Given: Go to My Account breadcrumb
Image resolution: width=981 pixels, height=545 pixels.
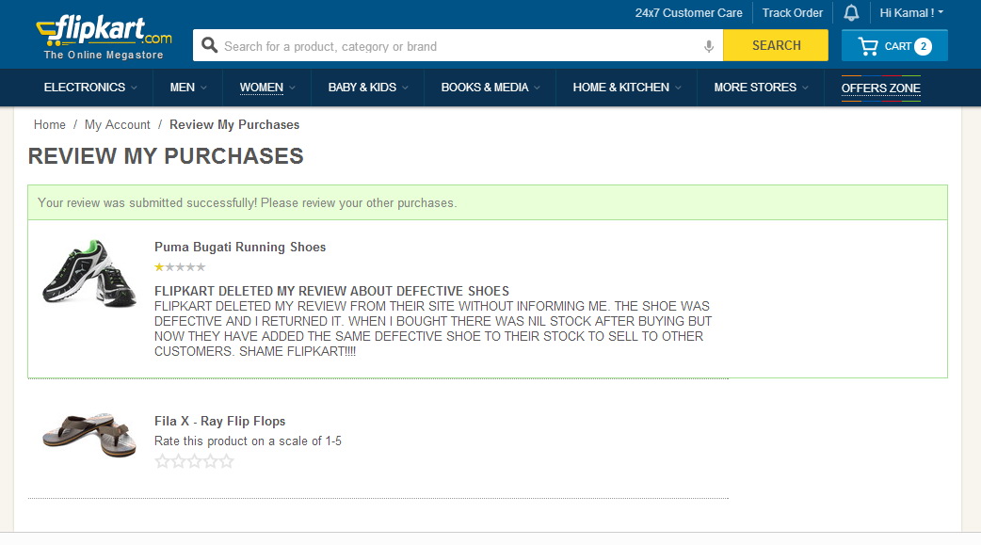Looking at the screenshot, I should [118, 124].
